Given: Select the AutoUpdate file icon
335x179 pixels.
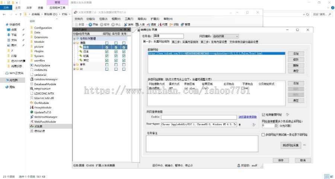Looking at the screenshot, I should coord(32,65).
